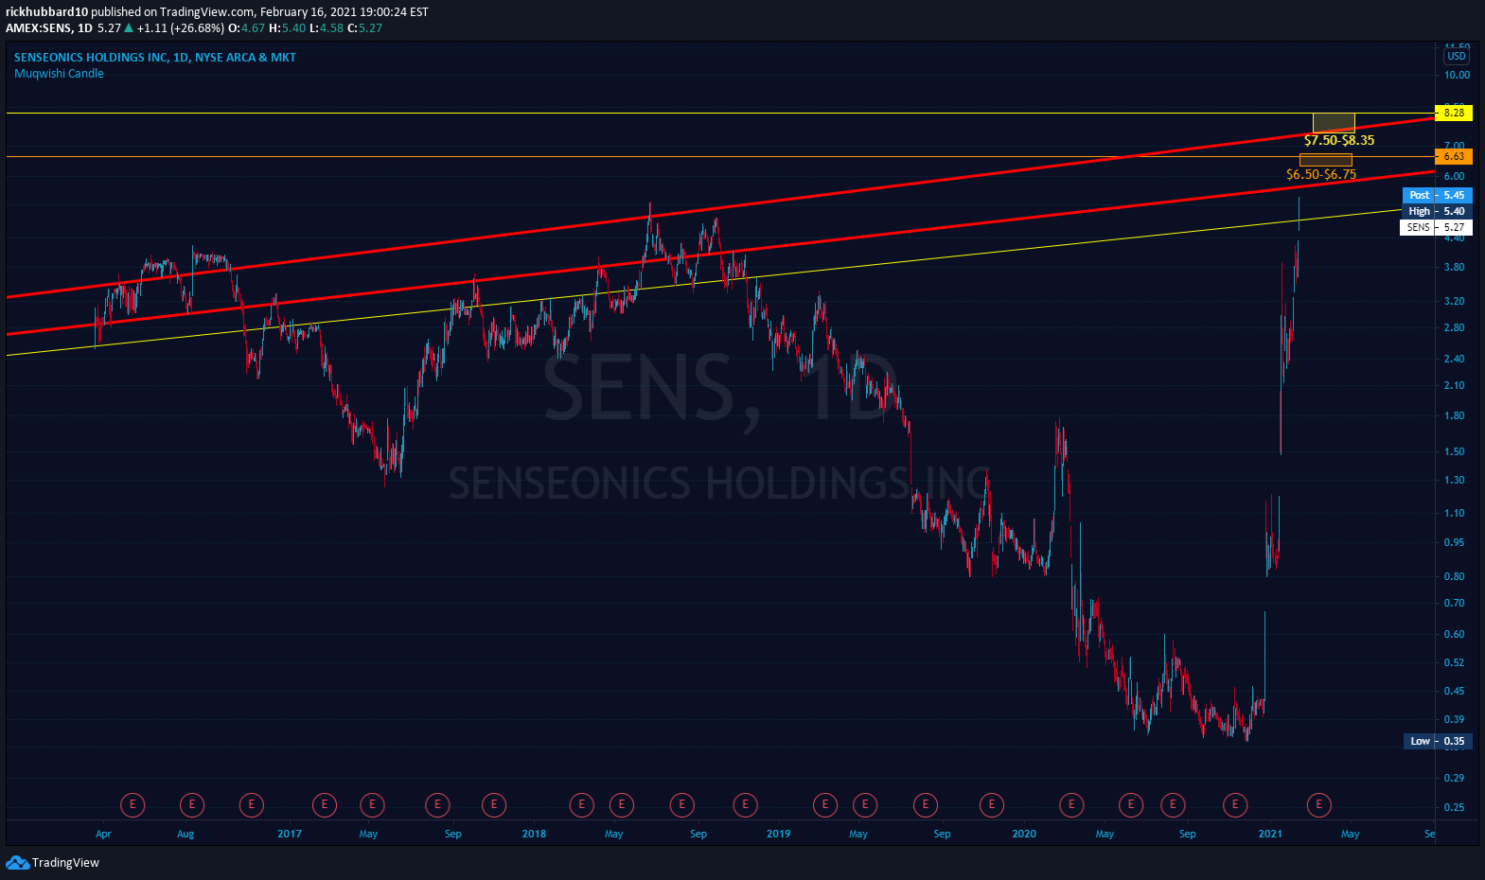Click the 2019 label on time axis

pos(778,834)
